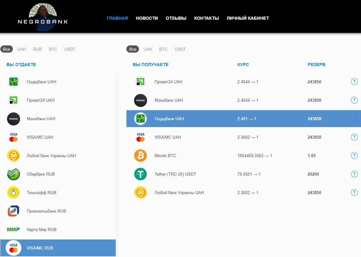
Task: Choose Монобанк UAH to receive
Action: coord(244,100)
